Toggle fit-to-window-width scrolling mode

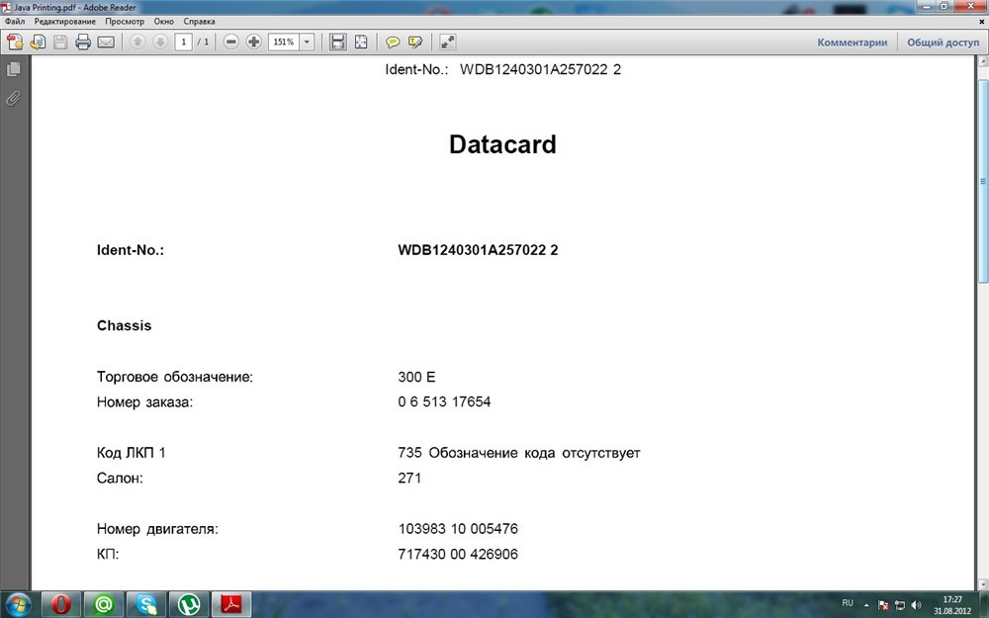338,42
